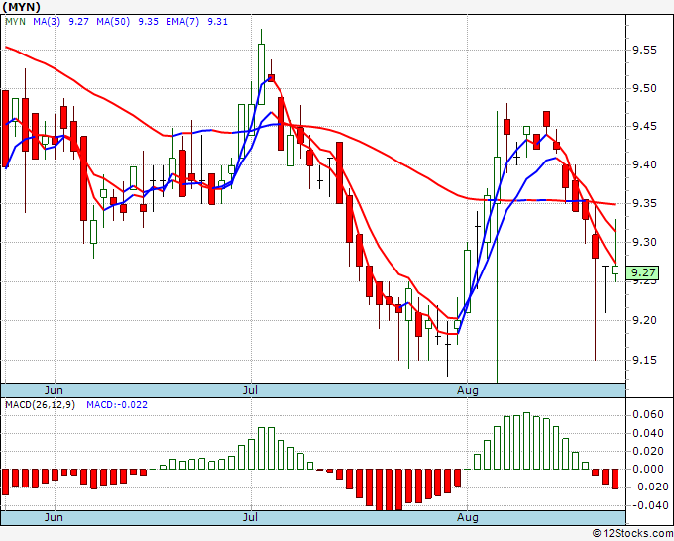The height and width of the screenshot is (541, 674).
Task: Click Aug on the MACD panel axis
Action: 468,517
